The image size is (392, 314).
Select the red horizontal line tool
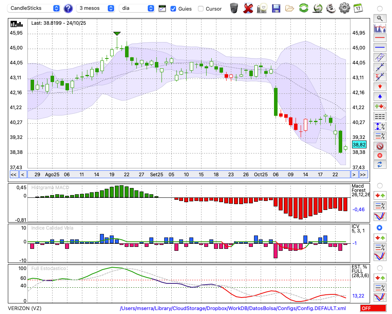(x=379, y=38)
